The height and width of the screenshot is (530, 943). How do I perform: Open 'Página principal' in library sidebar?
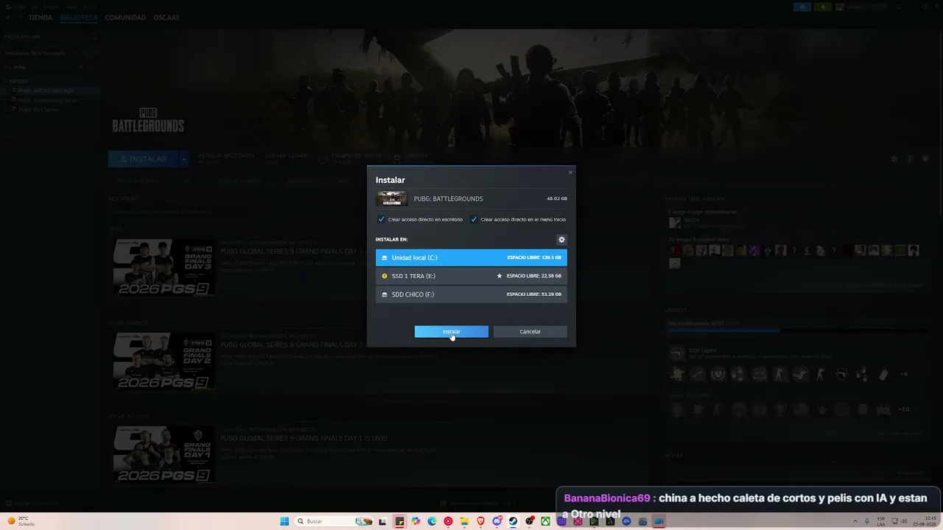pos(23,36)
